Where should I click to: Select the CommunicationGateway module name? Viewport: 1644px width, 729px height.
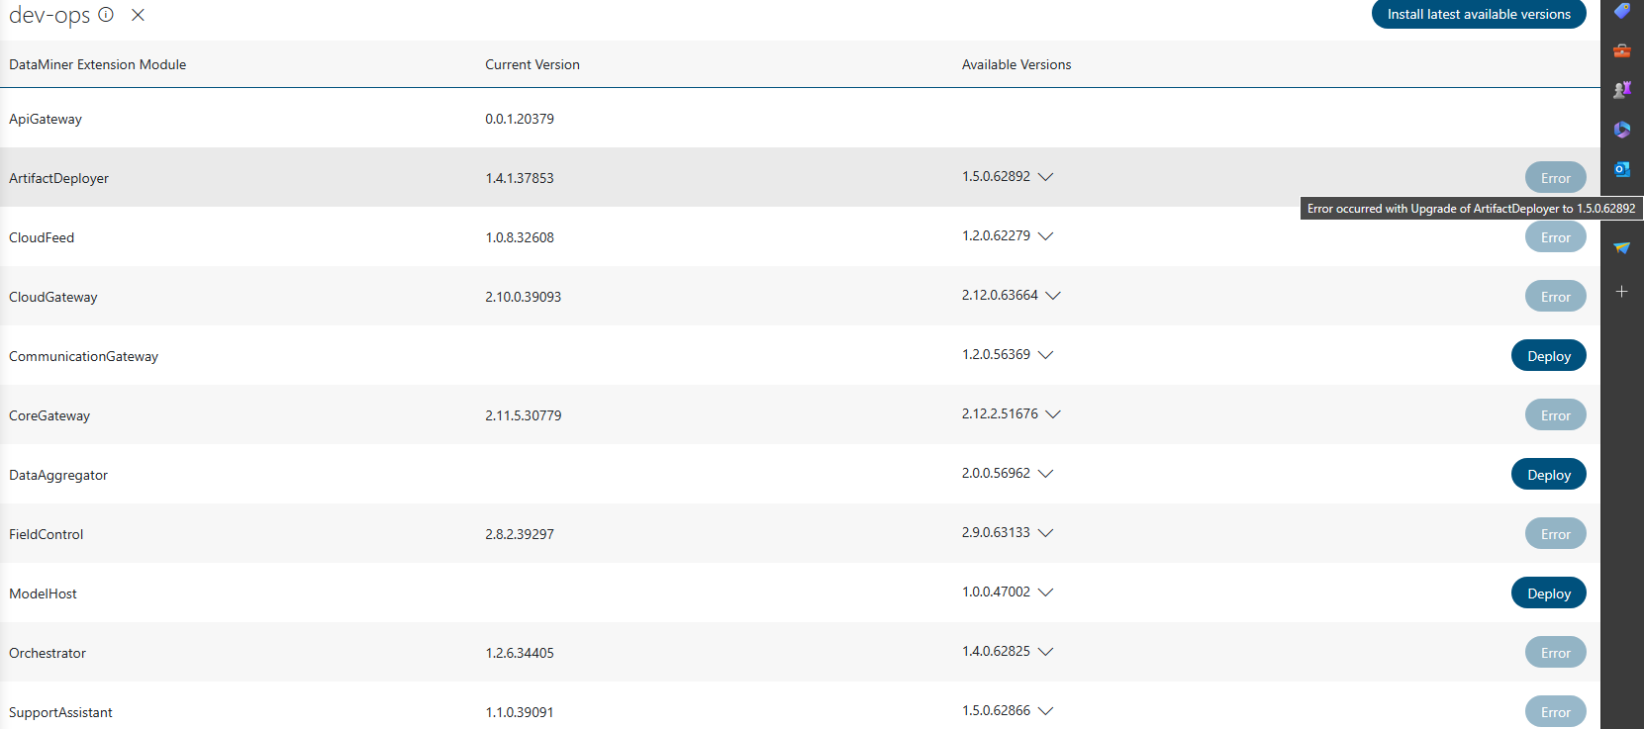pyautogui.click(x=83, y=356)
